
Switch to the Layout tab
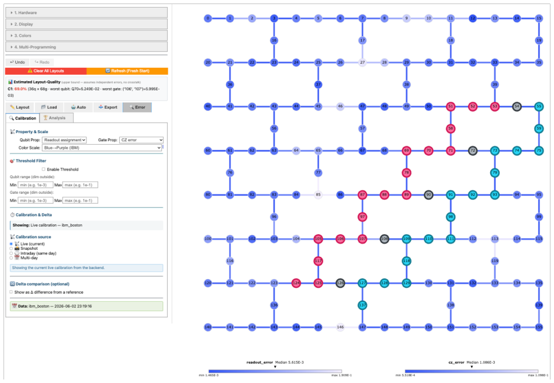(20, 107)
